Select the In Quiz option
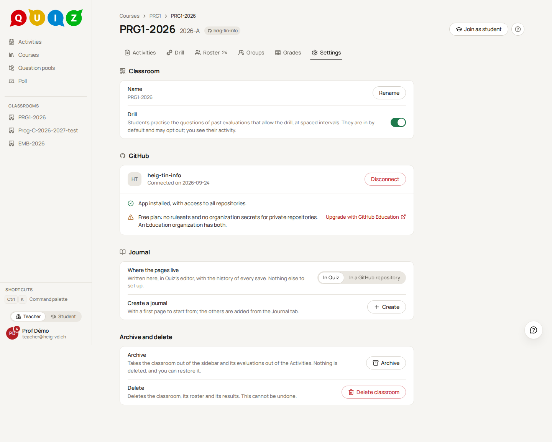 pos(331,278)
